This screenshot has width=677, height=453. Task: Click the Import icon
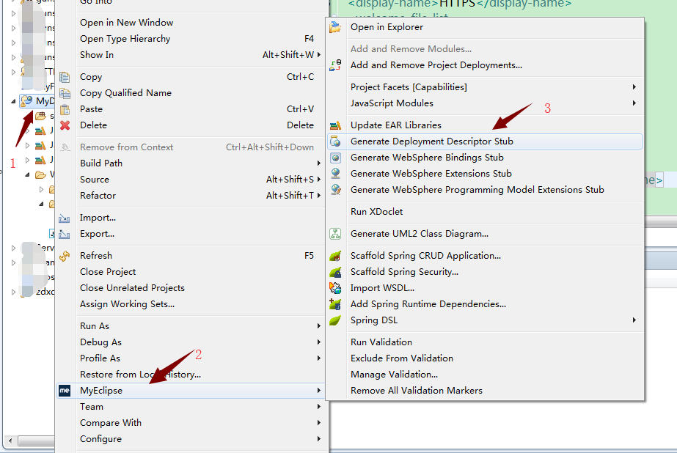coord(65,218)
